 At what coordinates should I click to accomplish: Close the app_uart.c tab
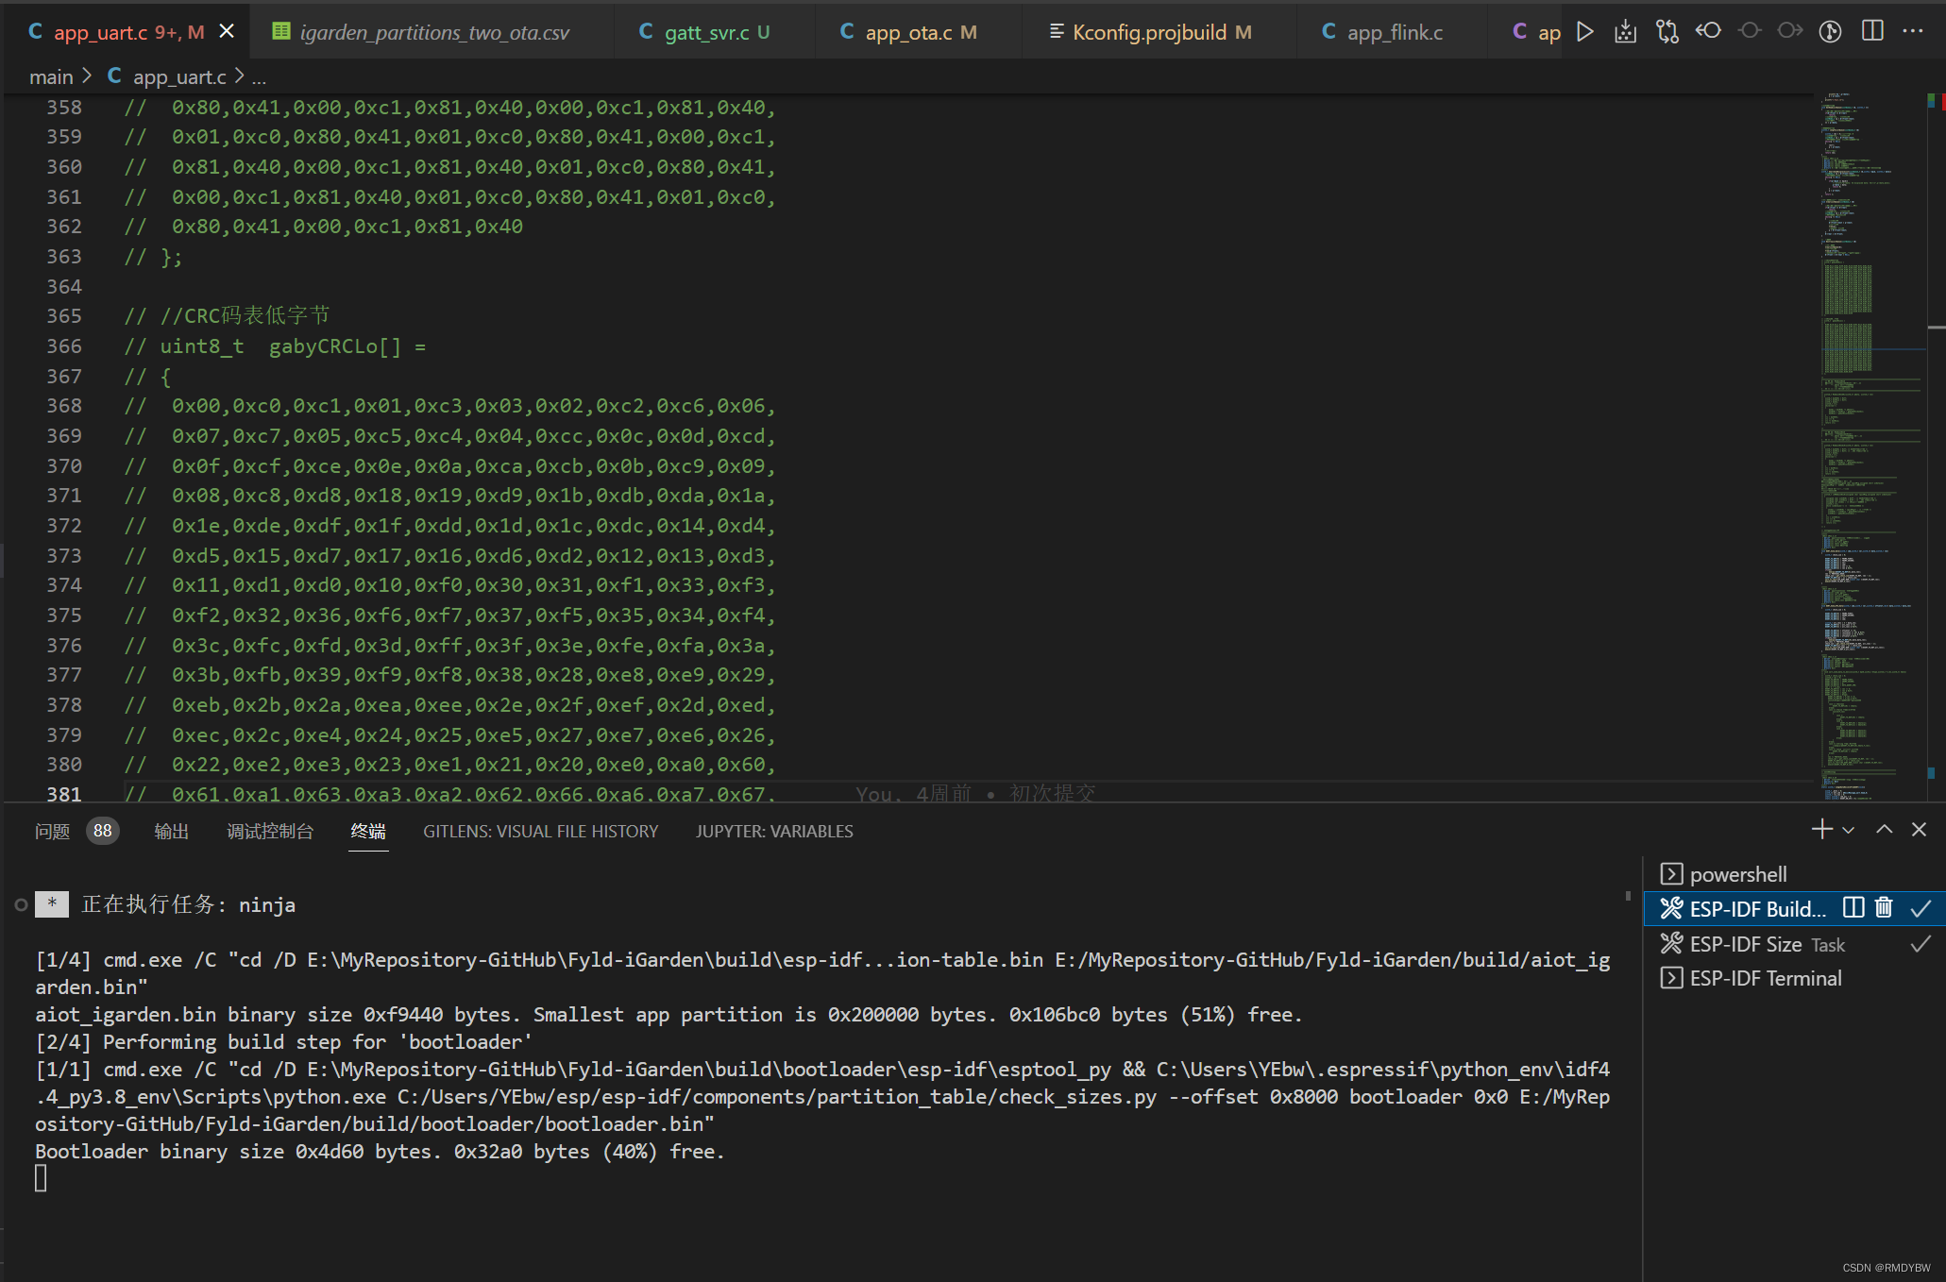pos(227,31)
